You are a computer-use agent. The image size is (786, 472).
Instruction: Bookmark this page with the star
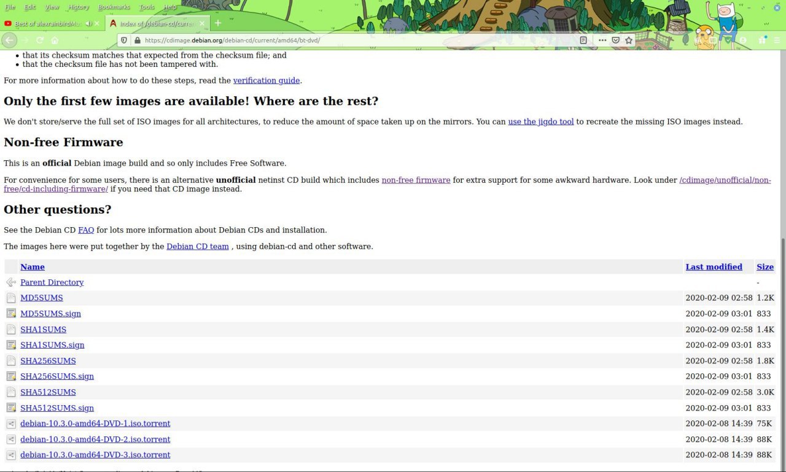point(629,40)
